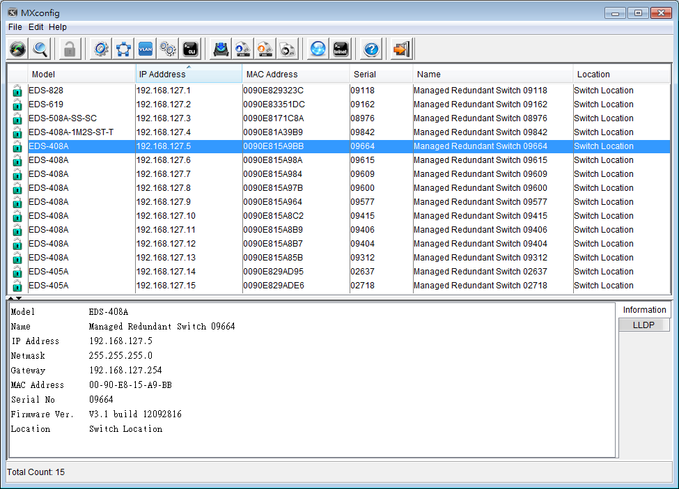Click the padlock unlock toolbar icon
This screenshot has width=679, height=489.
coord(70,49)
